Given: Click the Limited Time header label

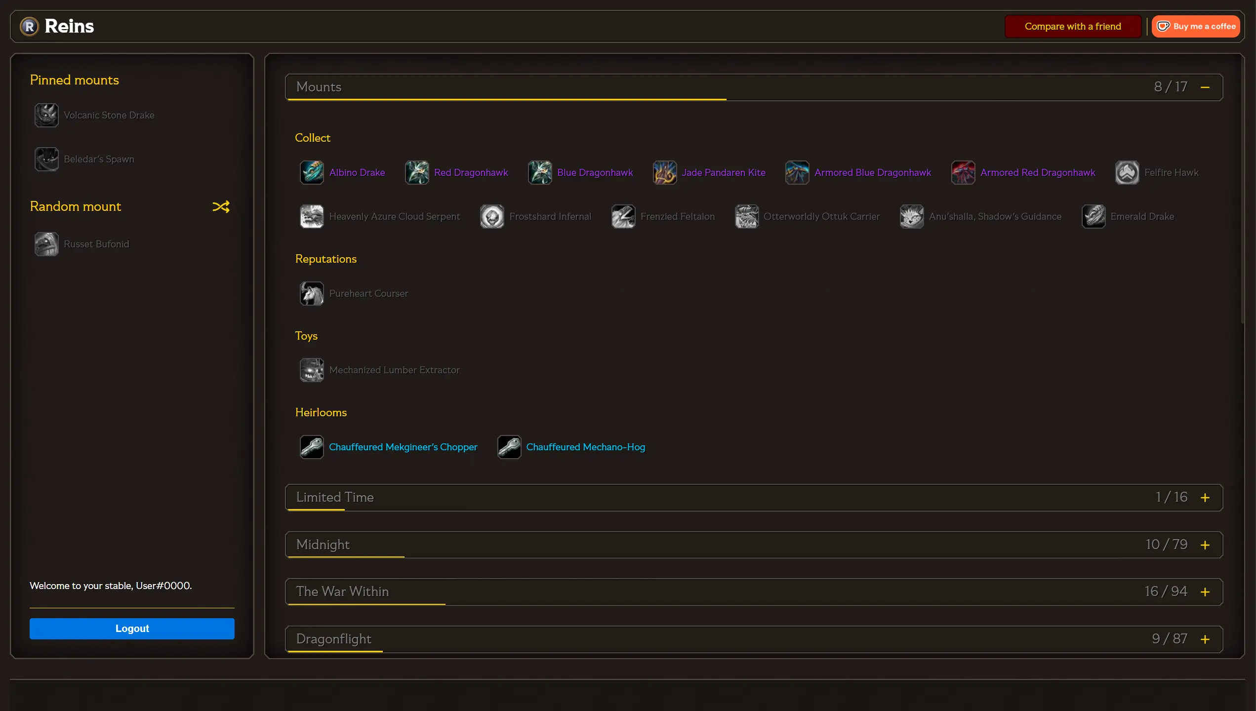Looking at the screenshot, I should click(x=335, y=497).
